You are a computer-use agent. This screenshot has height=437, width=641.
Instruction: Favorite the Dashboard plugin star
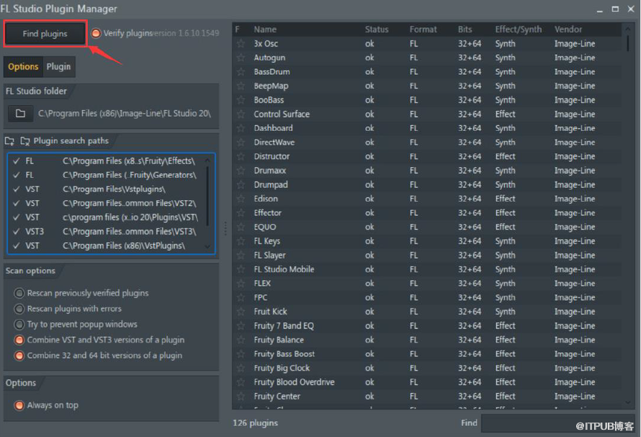241,128
